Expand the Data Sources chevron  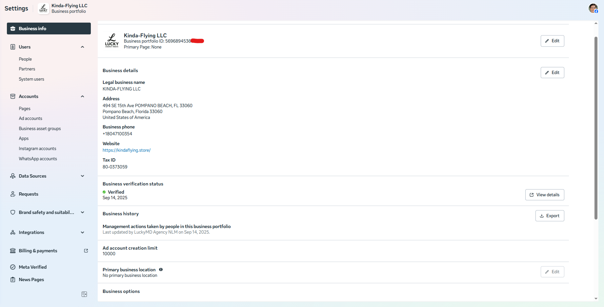click(x=83, y=176)
